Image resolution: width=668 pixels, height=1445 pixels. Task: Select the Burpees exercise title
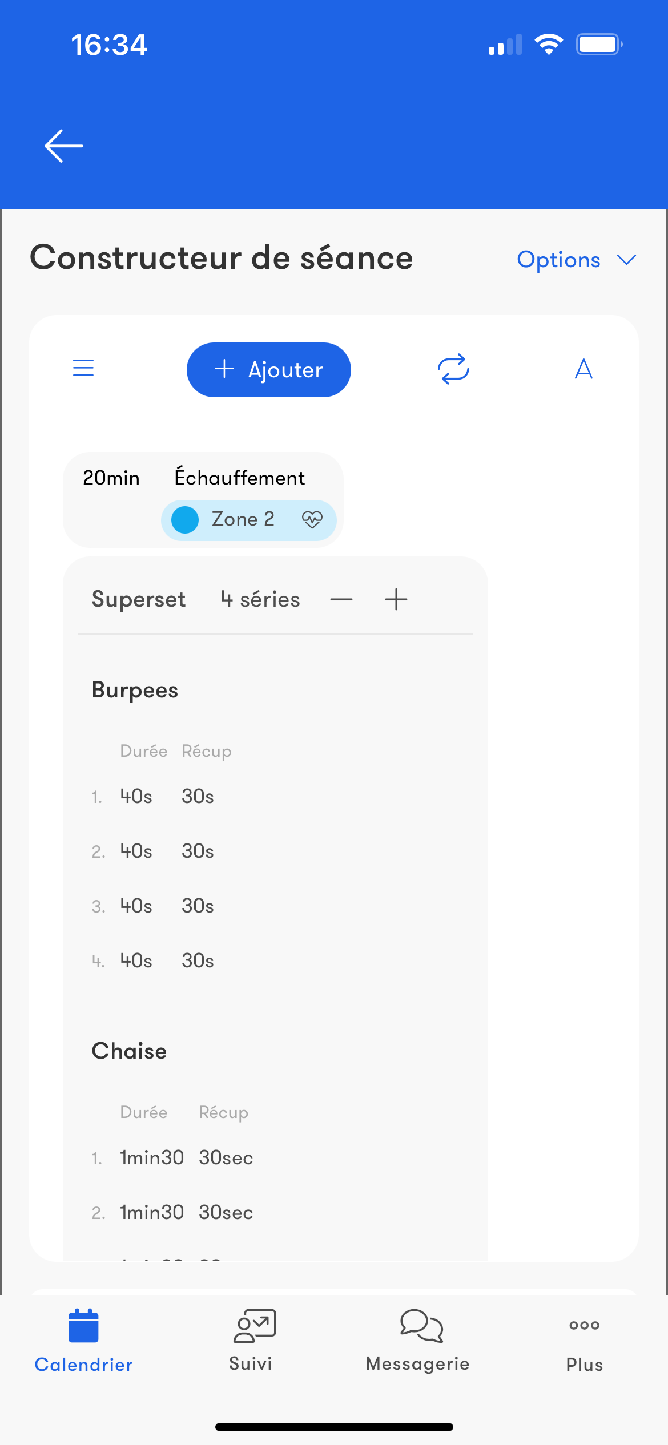point(135,691)
